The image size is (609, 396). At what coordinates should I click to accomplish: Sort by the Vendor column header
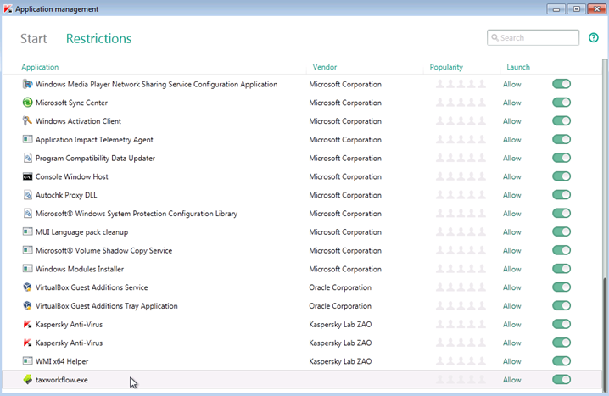tap(325, 67)
